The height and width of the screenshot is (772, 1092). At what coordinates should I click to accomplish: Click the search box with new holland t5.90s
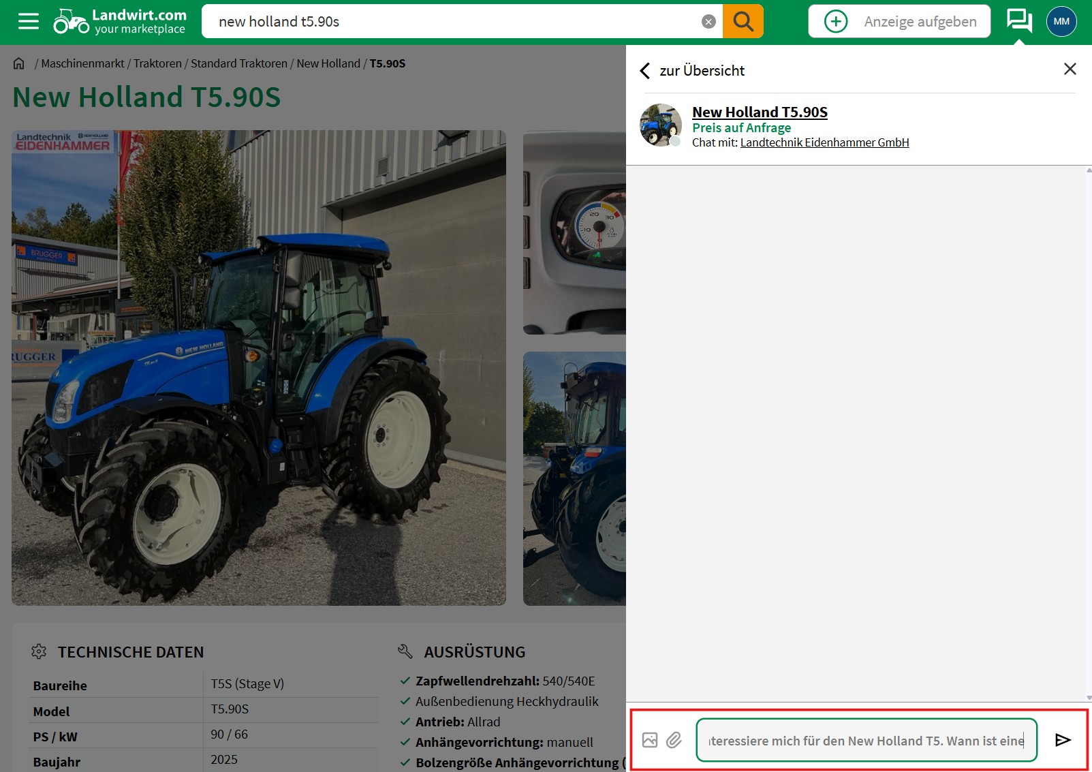point(450,22)
